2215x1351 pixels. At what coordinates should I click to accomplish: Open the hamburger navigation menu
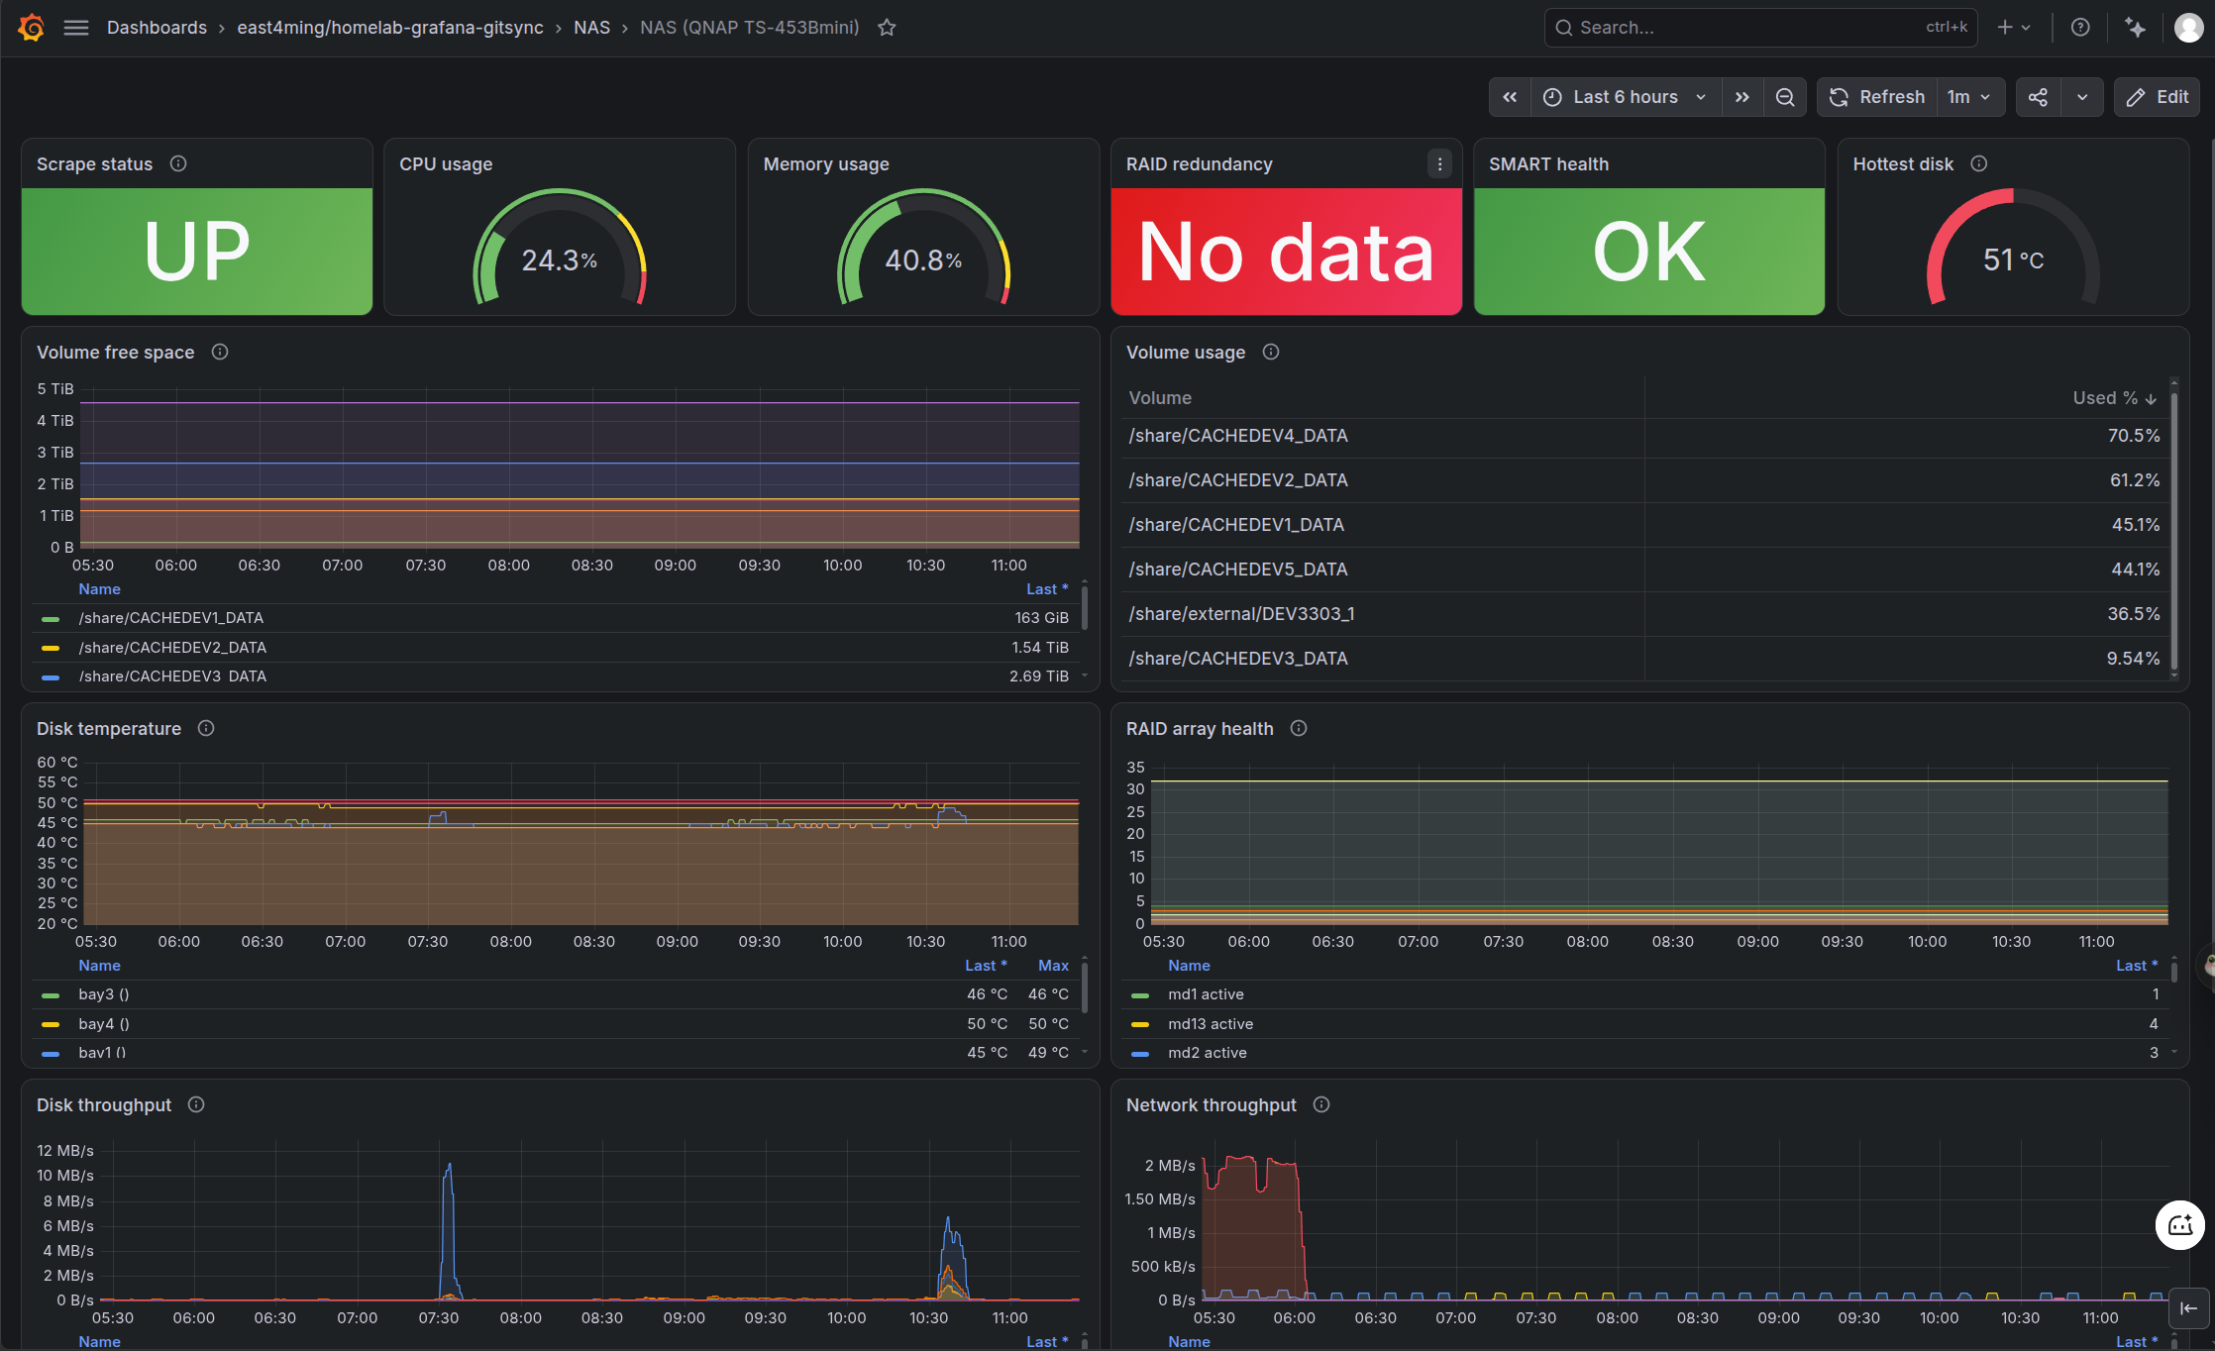(x=76, y=28)
